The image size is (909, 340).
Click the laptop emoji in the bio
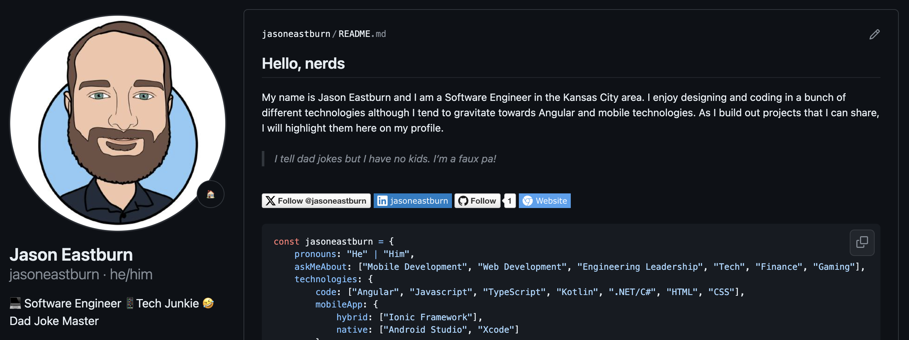[15, 303]
